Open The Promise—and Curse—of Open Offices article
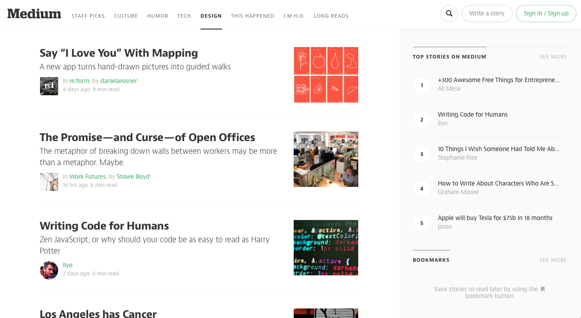 point(147,137)
